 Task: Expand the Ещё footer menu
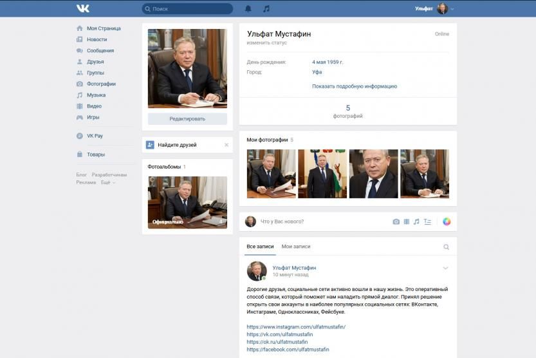pos(107,183)
